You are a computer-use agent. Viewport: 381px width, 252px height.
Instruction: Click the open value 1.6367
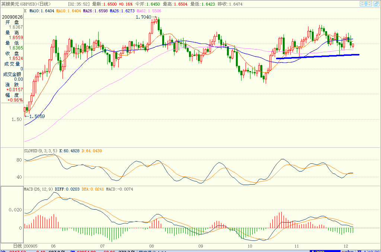[x=16, y=27]
